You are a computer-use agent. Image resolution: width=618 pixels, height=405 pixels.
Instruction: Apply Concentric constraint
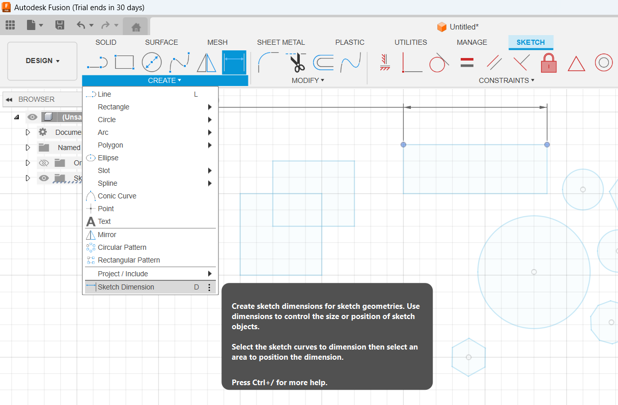604,63
